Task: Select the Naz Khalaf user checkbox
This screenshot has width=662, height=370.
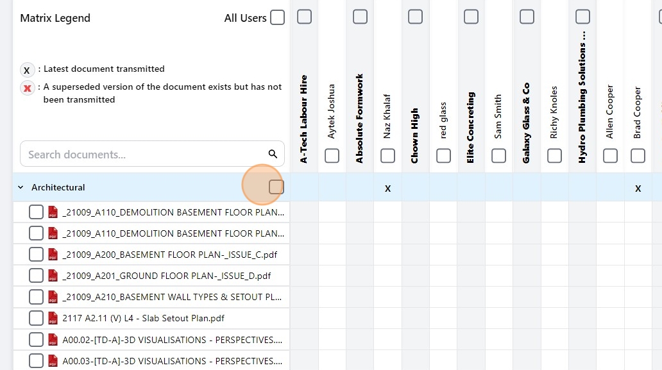Action: click(x=387, y=155)
